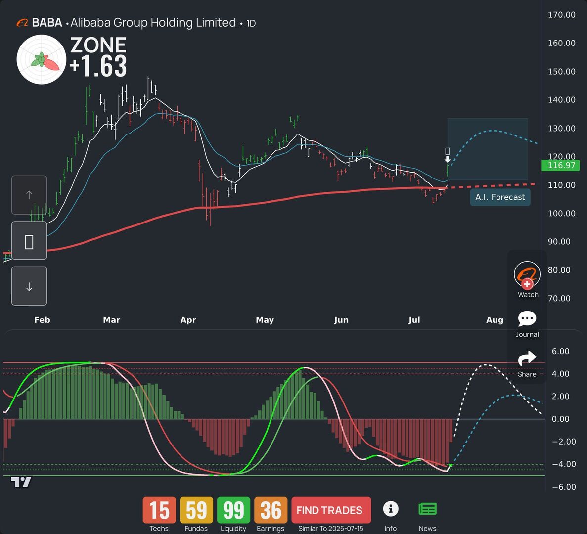Click the Jul label on time axis

coord(414,320)
